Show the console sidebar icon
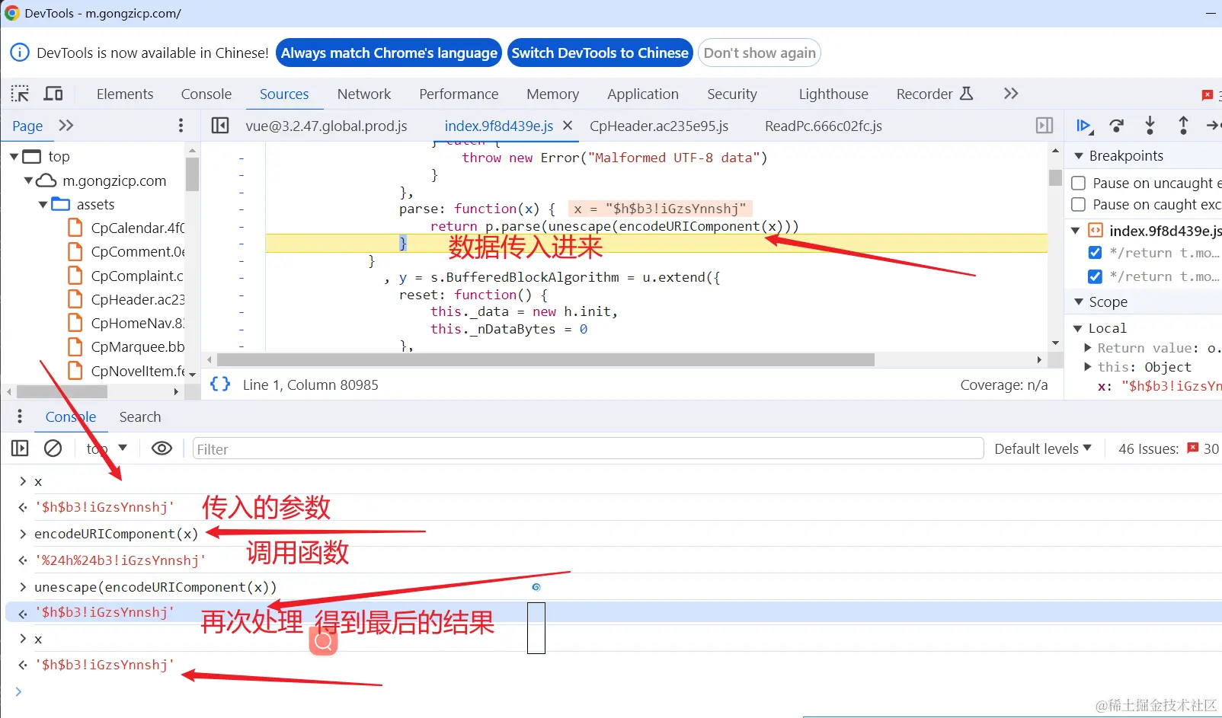 tap(20, 448)
